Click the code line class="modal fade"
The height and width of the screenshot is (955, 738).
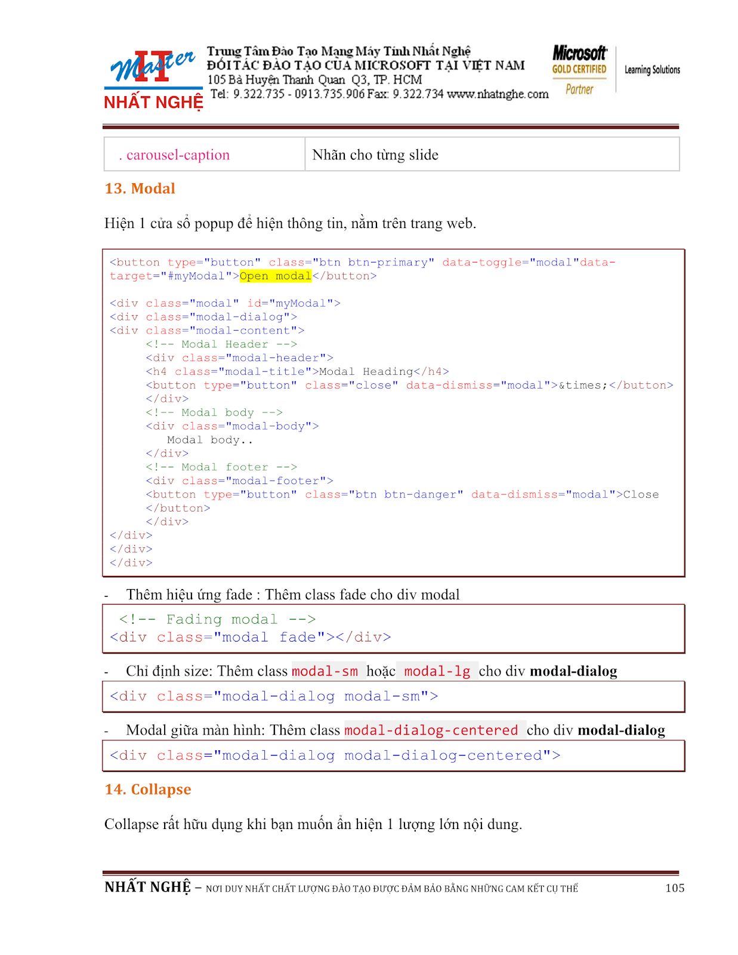[x=251, y=637]
